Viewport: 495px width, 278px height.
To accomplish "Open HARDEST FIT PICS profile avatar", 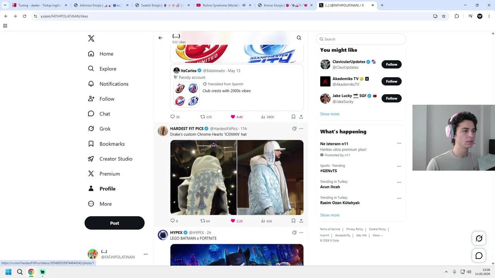I will pos(163,131).
